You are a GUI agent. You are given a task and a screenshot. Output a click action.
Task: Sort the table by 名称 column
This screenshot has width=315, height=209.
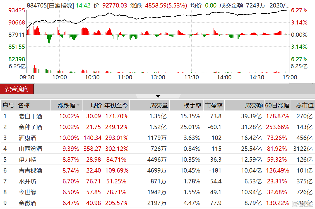point(33,105)
